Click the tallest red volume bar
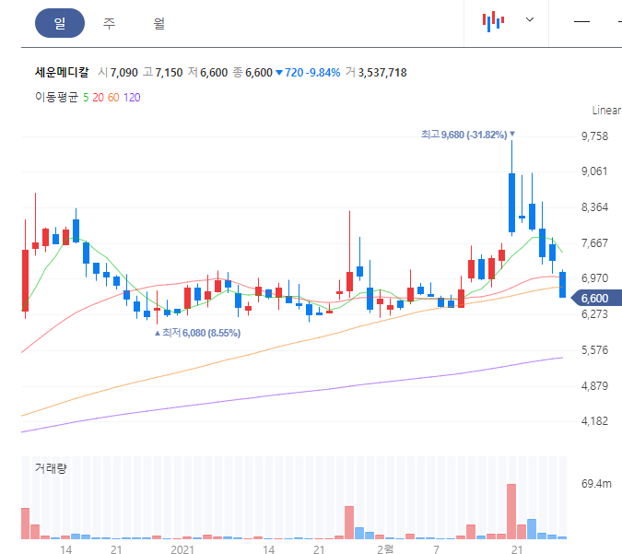Viewport: 622px width, 554px height. (511, 512)
